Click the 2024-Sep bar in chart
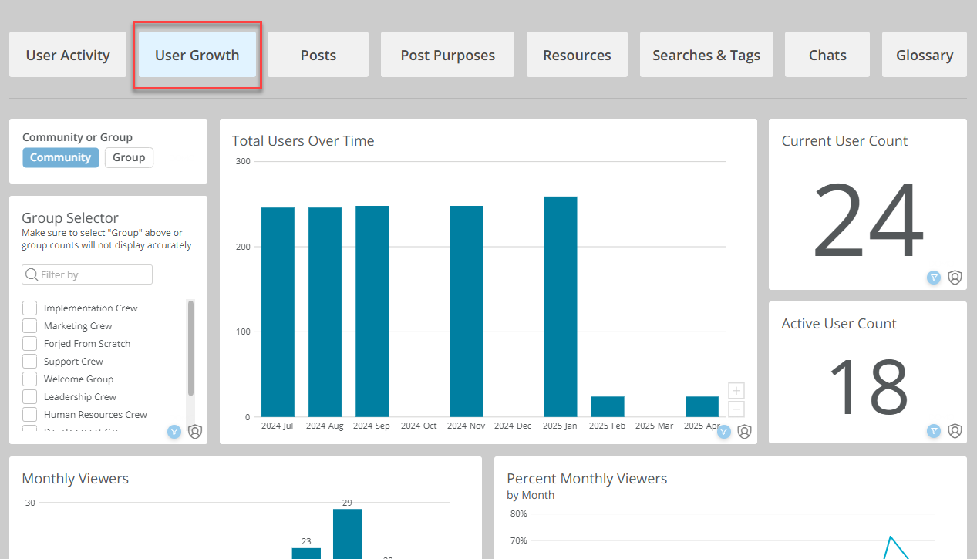Image resolution: width=977 pixels, height=559 pixels. 372,311
